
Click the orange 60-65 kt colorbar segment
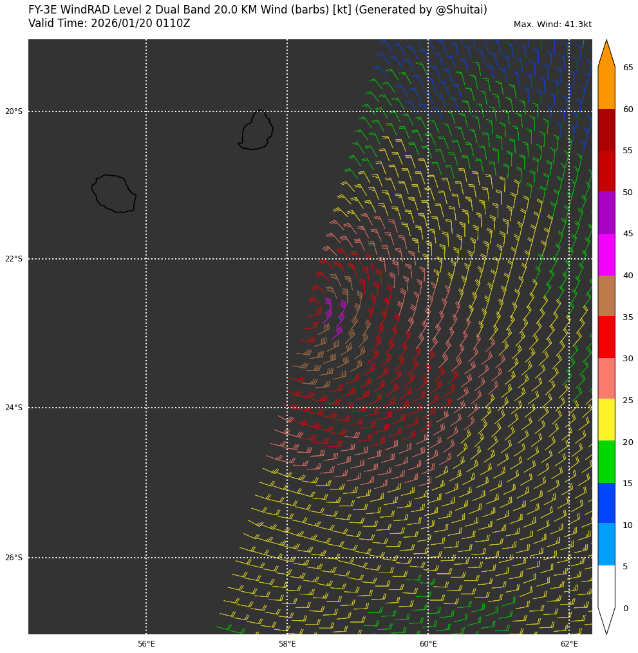click(606, 88)
